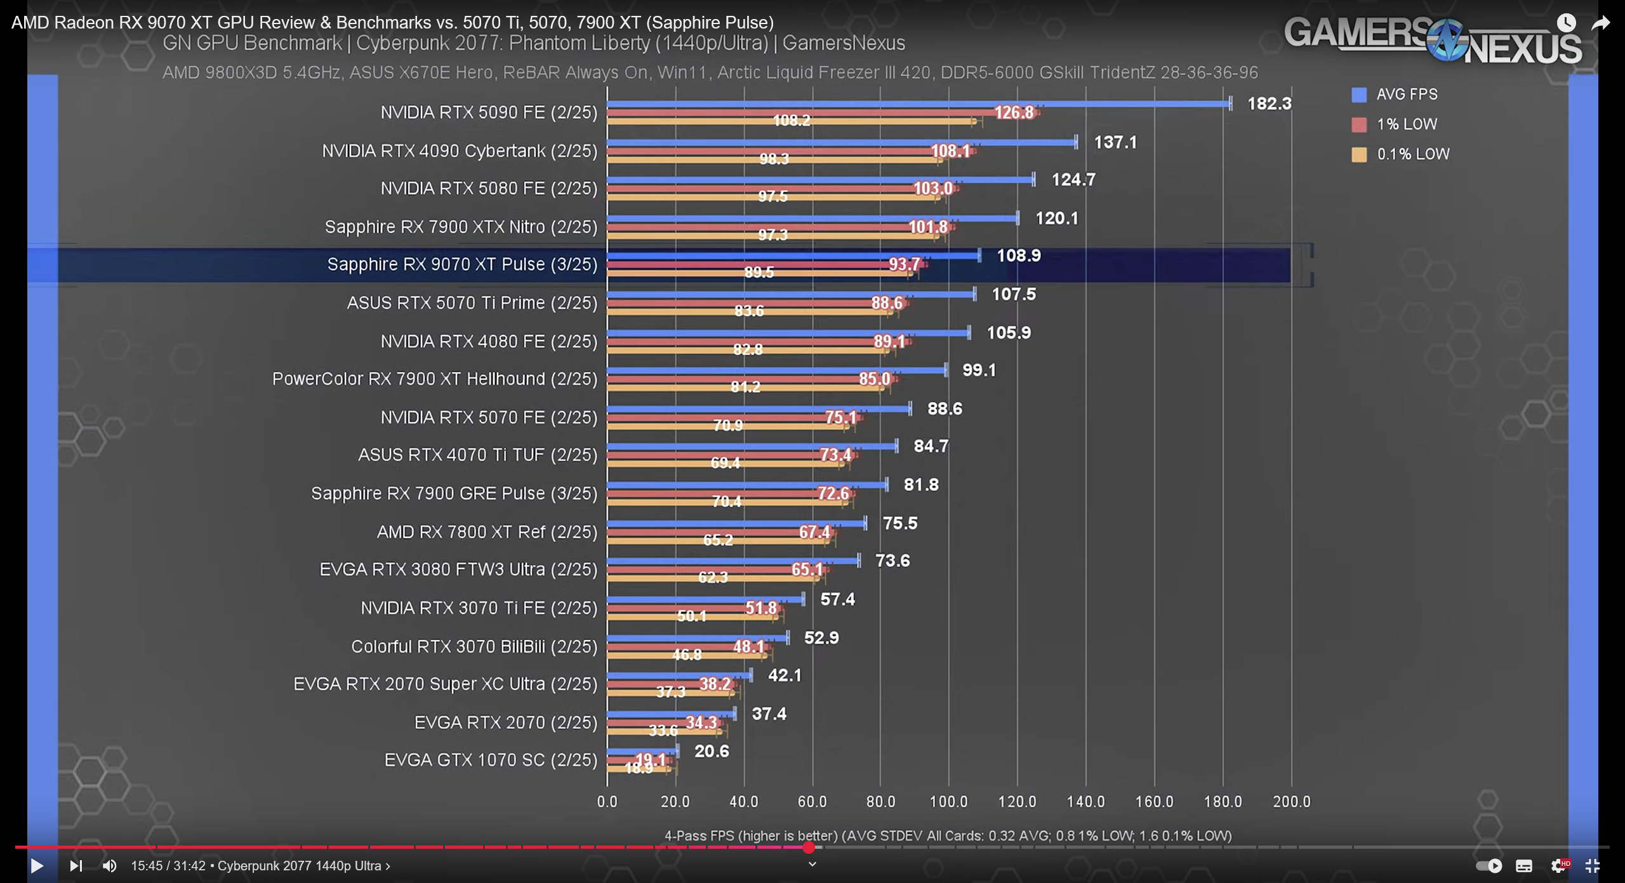1625x883 pixels.
Task: Click the Gamers Nexus logo watermark
Action: click(x=1433, y=39)
